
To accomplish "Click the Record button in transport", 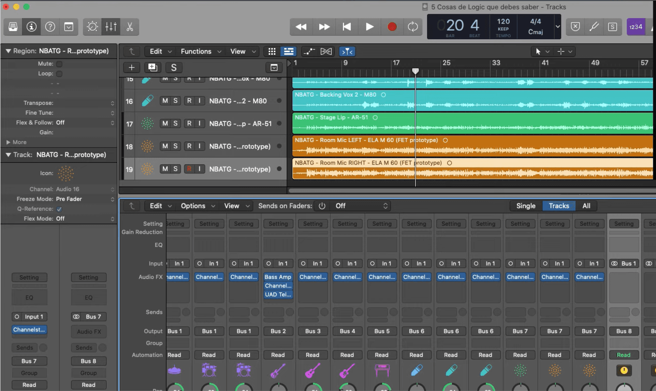I will pyautogui.click(x=392, y=27).
